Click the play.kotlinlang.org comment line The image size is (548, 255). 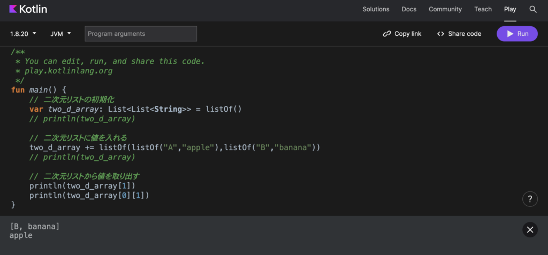(x=64, y=71)
